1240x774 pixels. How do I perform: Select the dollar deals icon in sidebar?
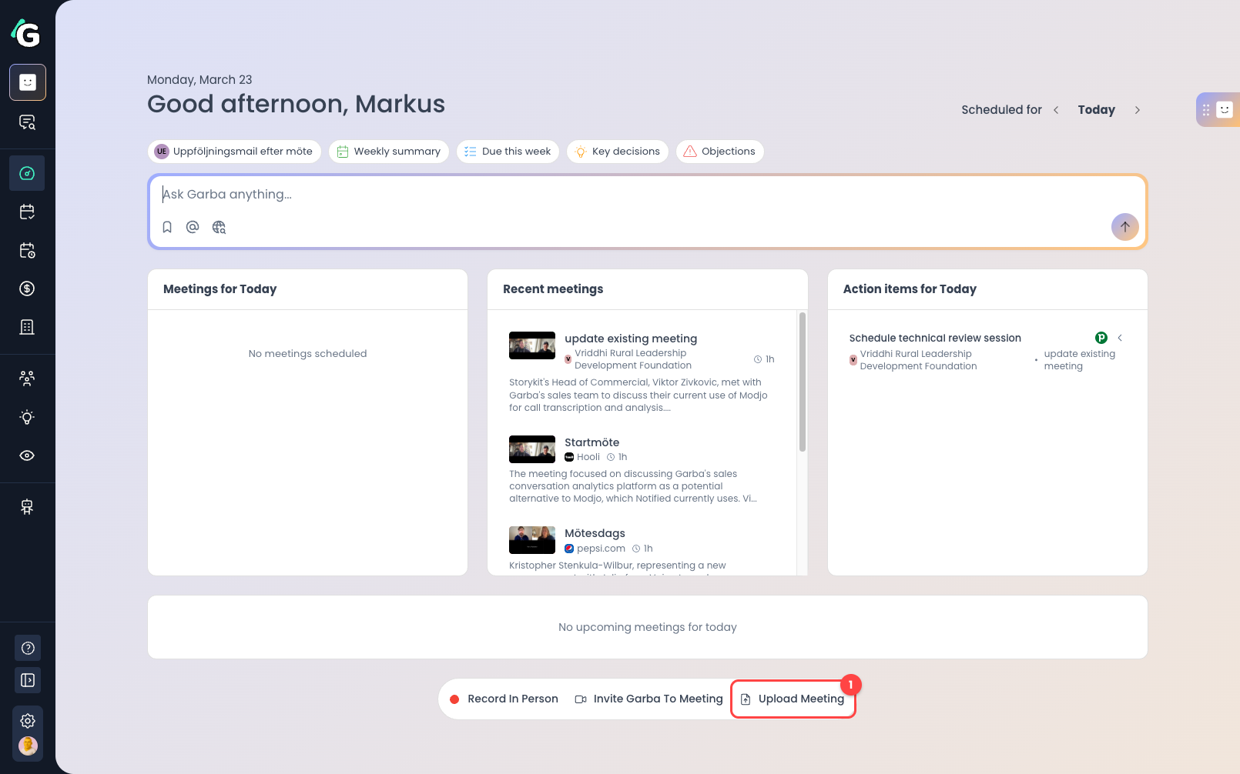pyautogui.click(x=27, y=289)
